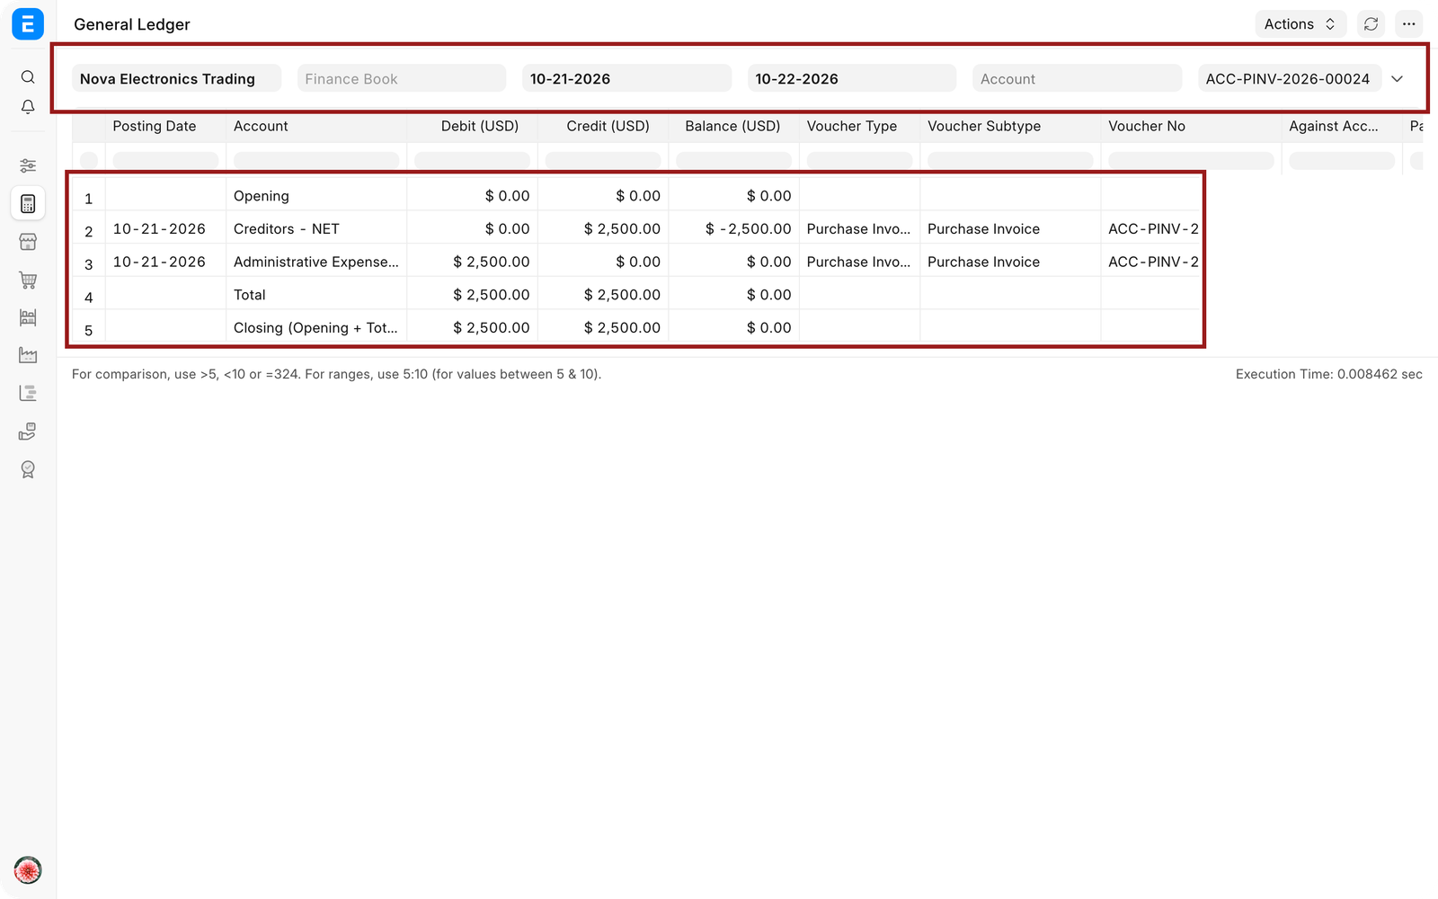1438x899 pixels.
Task: Click the ERPNext logo icon
Action: point(28,24)
